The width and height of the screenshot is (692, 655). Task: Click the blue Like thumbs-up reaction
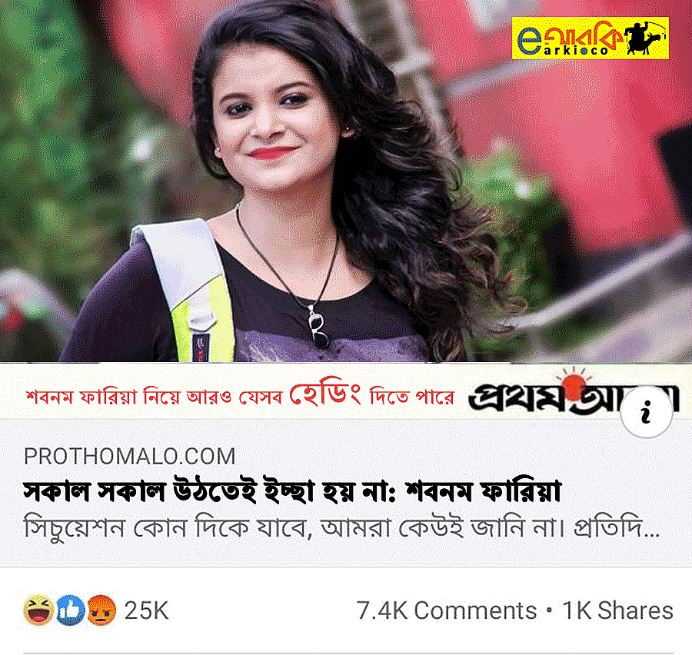[x=70, y=610]
